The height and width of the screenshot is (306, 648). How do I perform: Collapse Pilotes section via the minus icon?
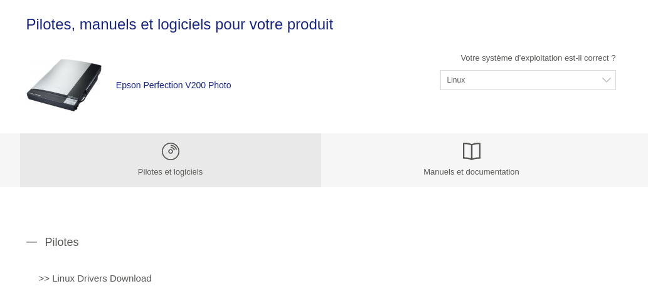point(32,242)
